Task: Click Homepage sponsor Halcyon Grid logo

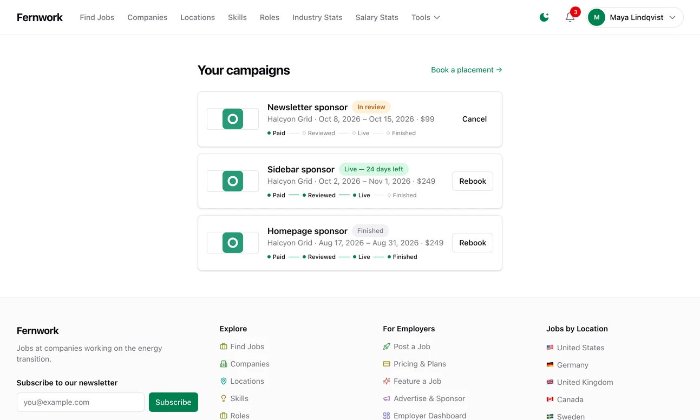Action: click(x=233, y=243)
